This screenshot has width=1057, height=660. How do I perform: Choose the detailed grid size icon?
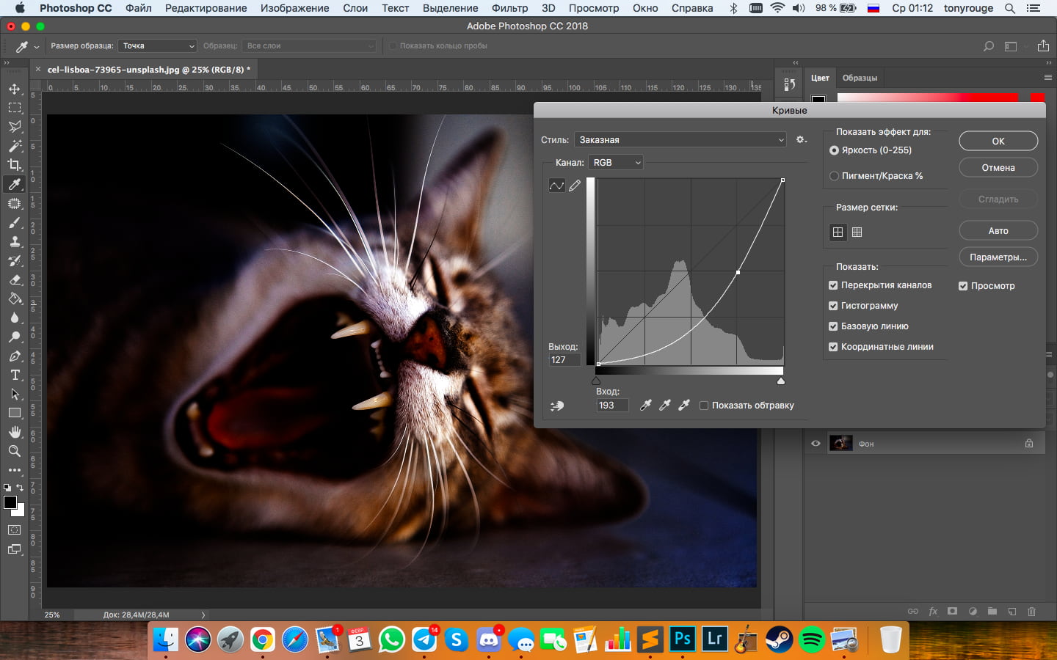pos(857,232)
